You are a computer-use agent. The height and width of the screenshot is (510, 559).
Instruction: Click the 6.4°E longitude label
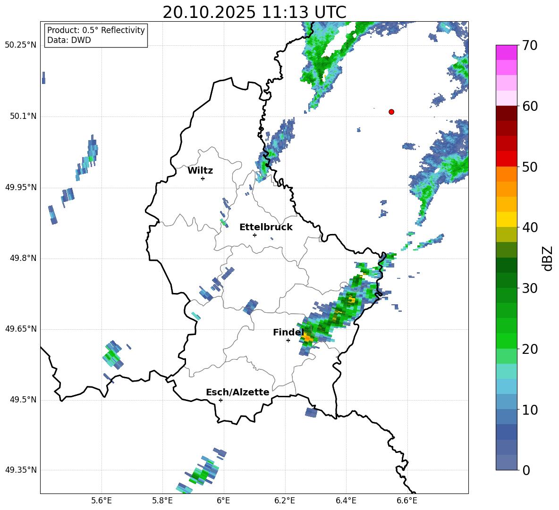pos(346,501)
